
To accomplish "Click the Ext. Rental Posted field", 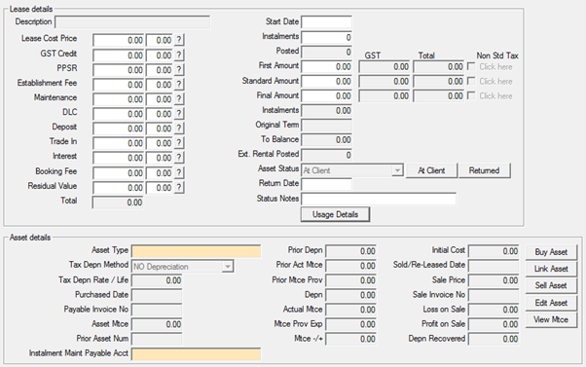I will point(326,155).
